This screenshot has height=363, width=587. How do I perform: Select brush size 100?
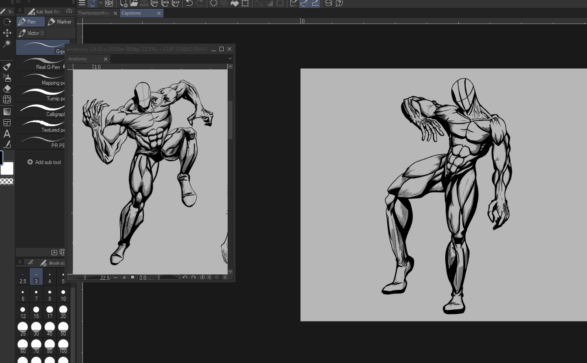[63, 347]
